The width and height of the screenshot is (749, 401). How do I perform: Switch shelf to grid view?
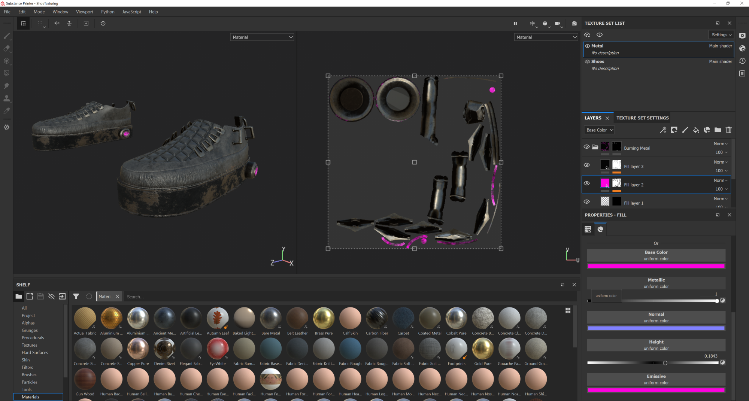(x=568, y=310)
